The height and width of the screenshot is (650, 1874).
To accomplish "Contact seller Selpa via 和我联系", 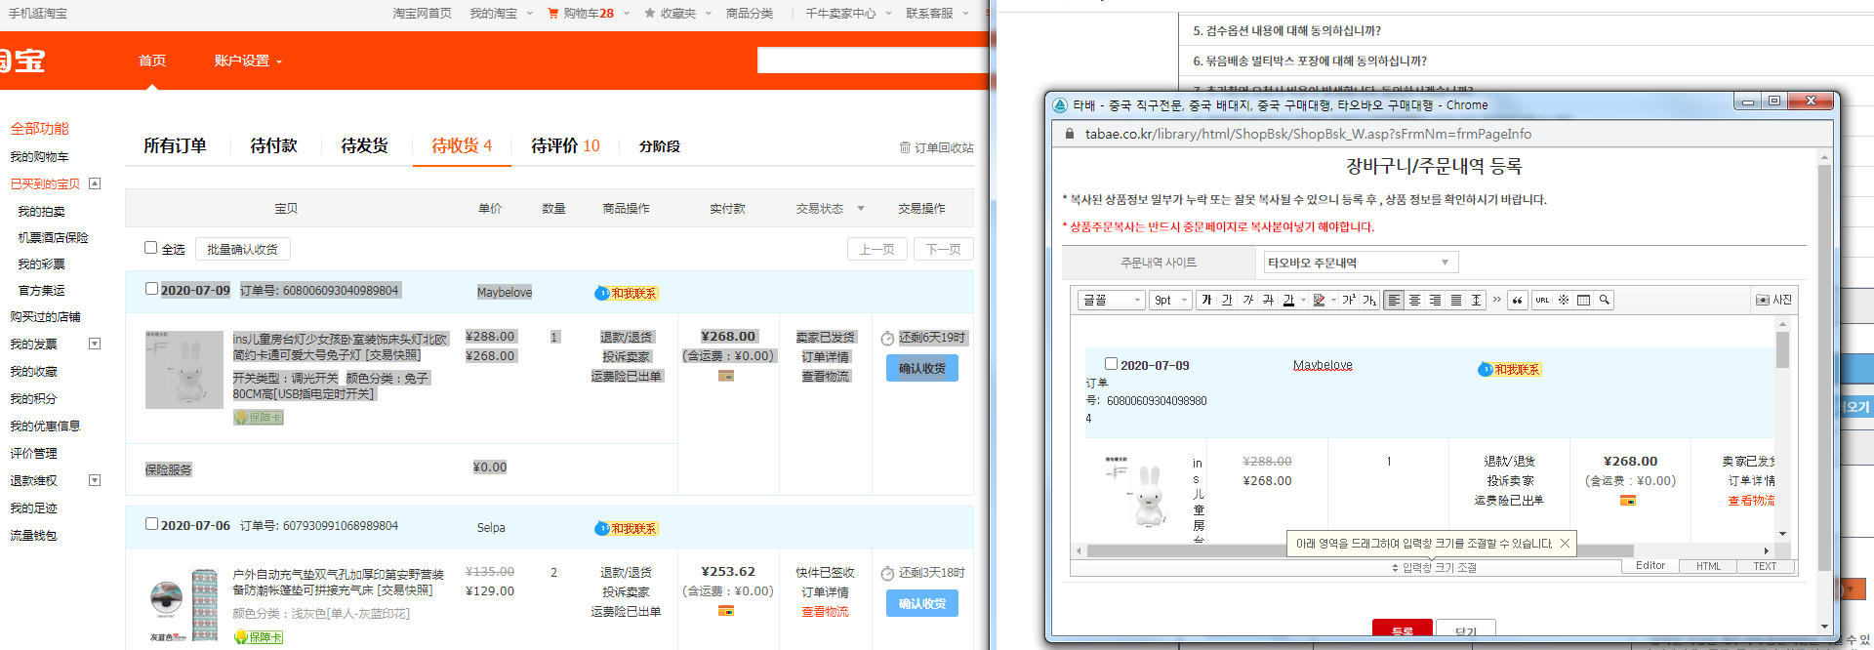I will pyautogui.click(x=627, y=528).
